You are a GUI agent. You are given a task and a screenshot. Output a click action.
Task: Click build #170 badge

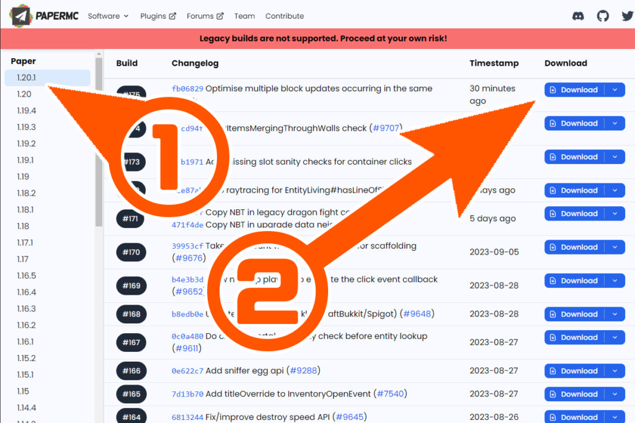pos(131,252)
